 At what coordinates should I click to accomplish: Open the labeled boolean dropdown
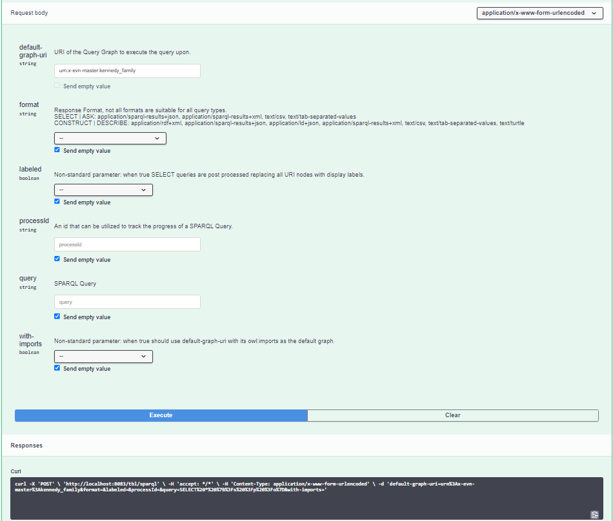pyautogui.click(x=103, y=190)
